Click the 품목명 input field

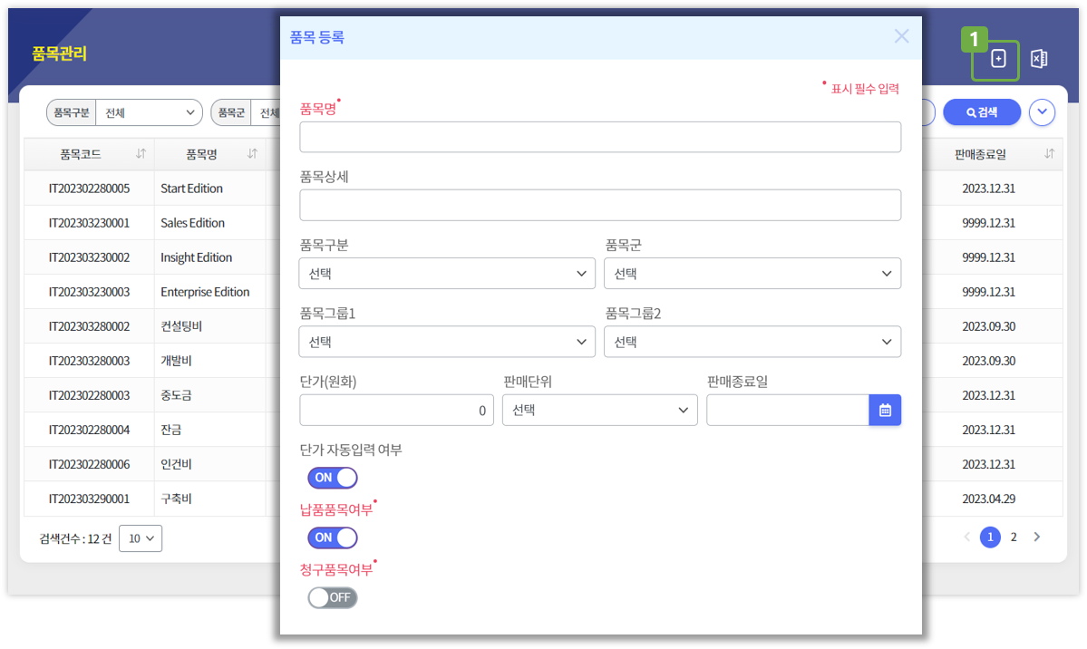click(600, 137)
